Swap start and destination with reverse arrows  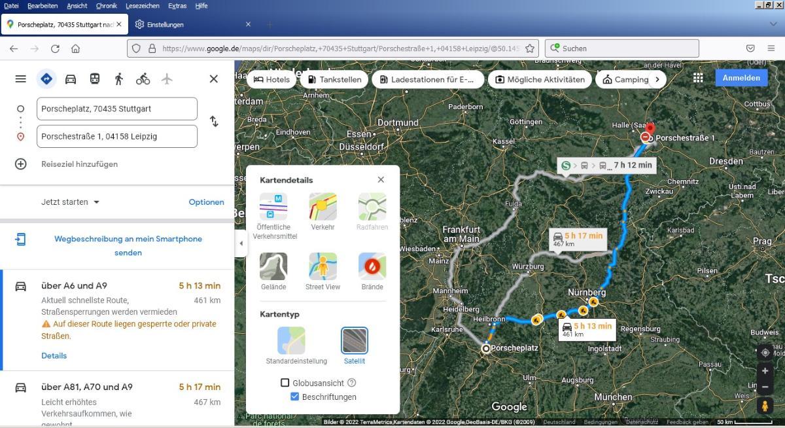point(214,122)
